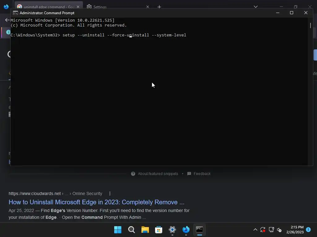Open a new browser tab
Screen dimensions: 317x237
pyautogui.click(x=159, y=7)
